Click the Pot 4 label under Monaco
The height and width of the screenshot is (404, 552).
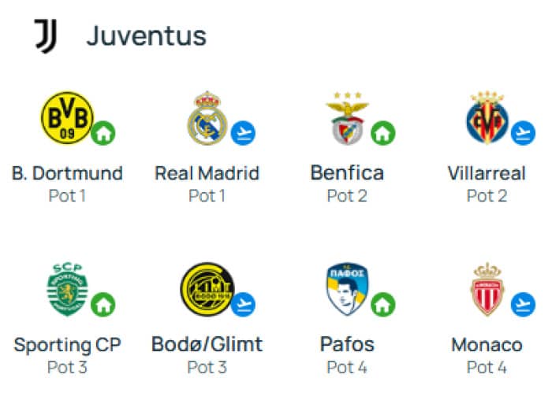(487, 368)
